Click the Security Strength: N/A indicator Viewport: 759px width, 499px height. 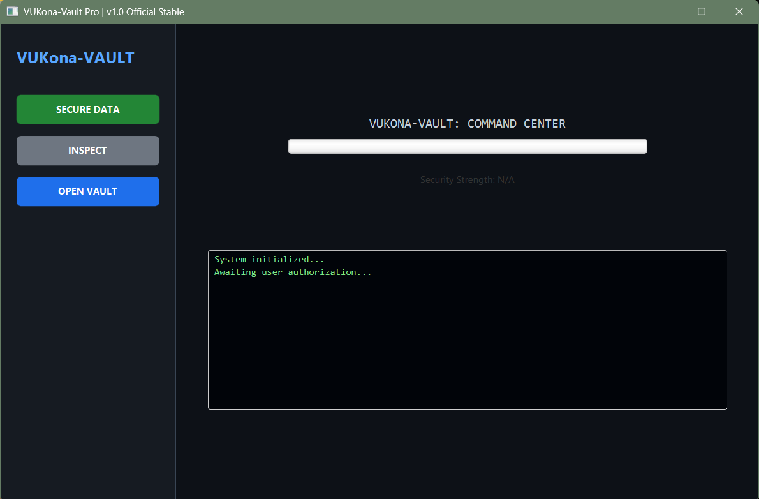[468, 179]
